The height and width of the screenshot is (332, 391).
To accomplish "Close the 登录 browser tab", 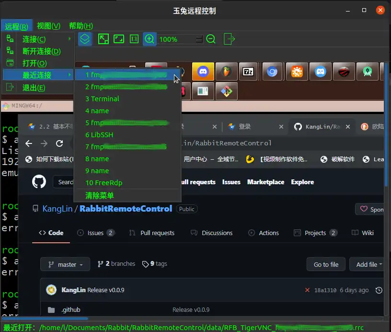I will point(281,127).
